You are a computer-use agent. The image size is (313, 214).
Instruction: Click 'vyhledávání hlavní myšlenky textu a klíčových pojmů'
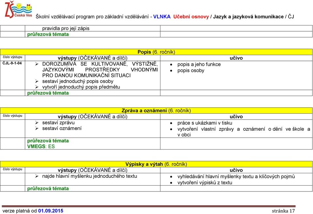(x=236, y=177)
